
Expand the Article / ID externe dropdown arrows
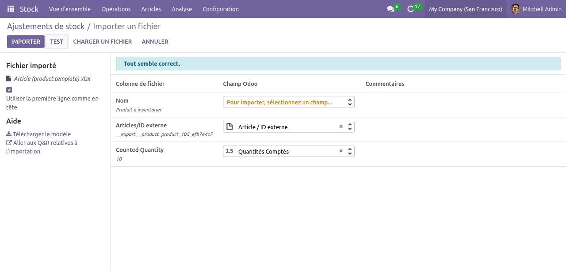point(350,127)
